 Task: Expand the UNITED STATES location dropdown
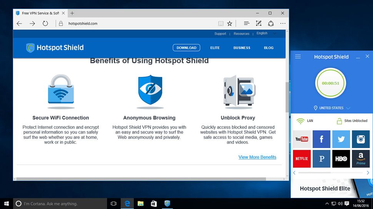pyautogui.click(x=348, y=108)
